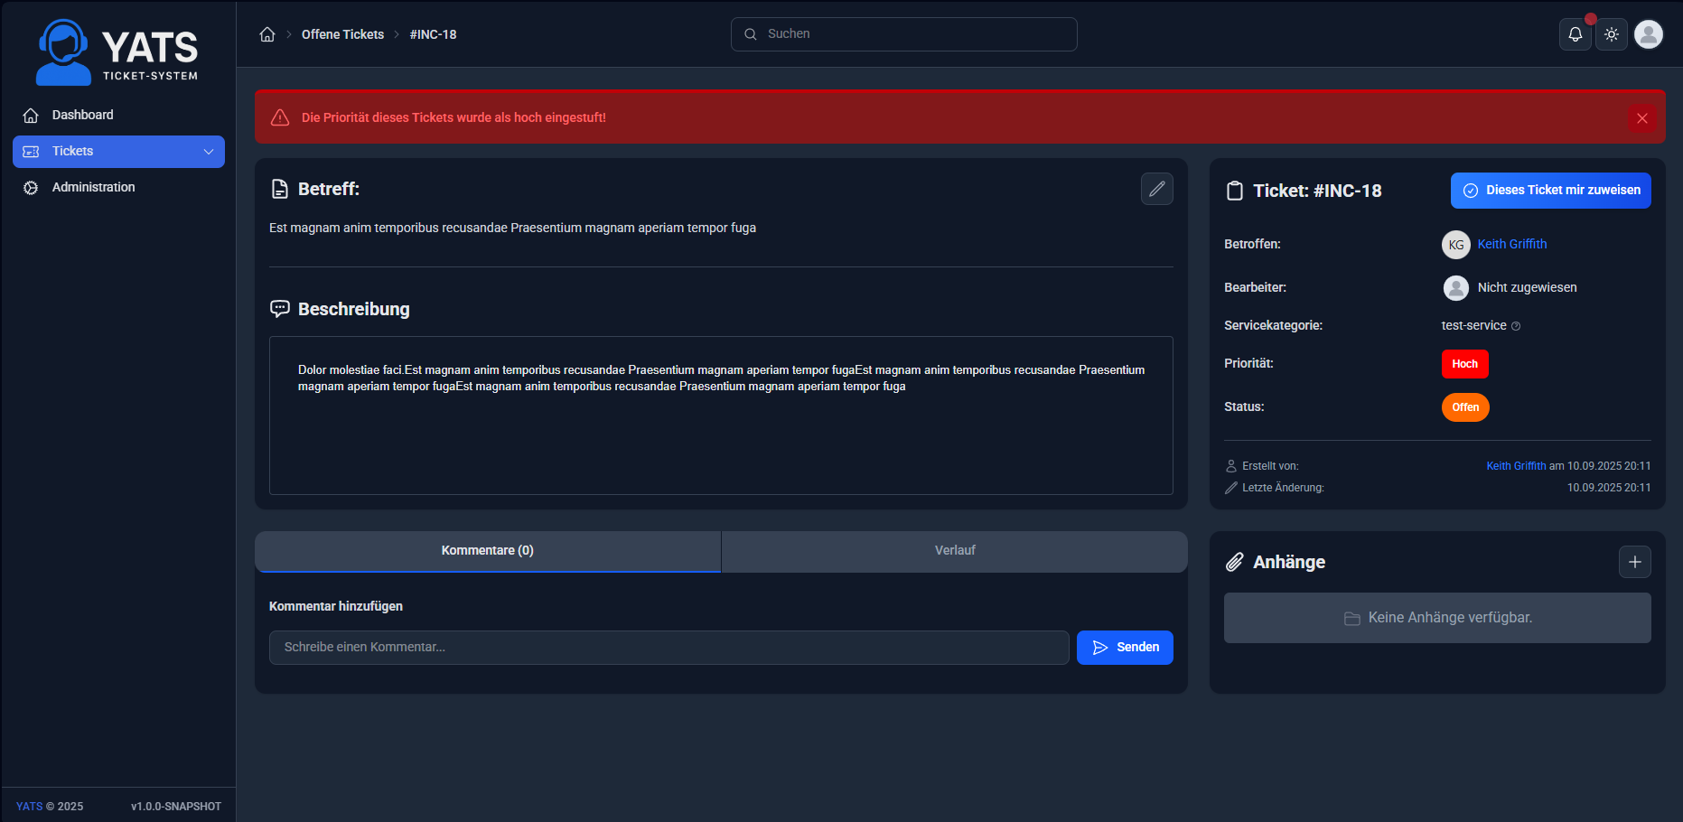Assign this ticket to me

pos(1550,191)
